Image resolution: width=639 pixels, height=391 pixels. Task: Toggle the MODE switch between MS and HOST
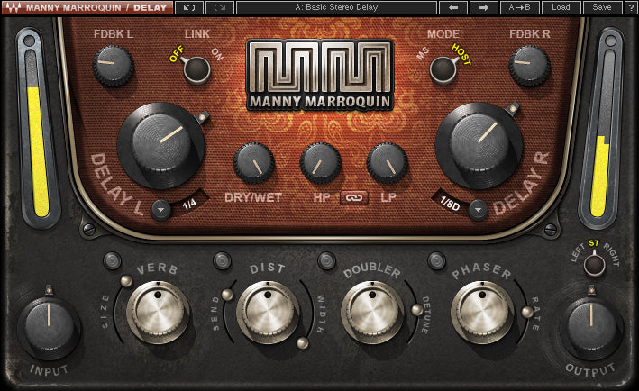click(442, 69)
